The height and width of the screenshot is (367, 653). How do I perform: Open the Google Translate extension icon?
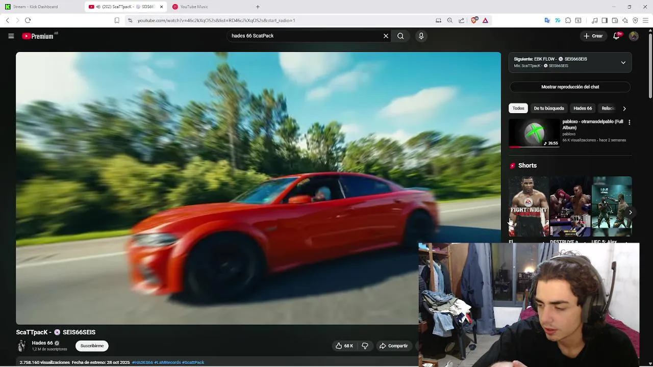[x=547, y=20]
